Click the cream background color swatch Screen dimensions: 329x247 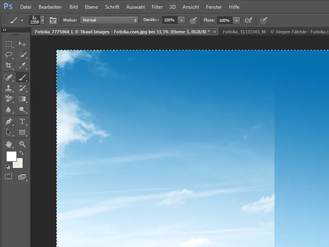point(19,164)
